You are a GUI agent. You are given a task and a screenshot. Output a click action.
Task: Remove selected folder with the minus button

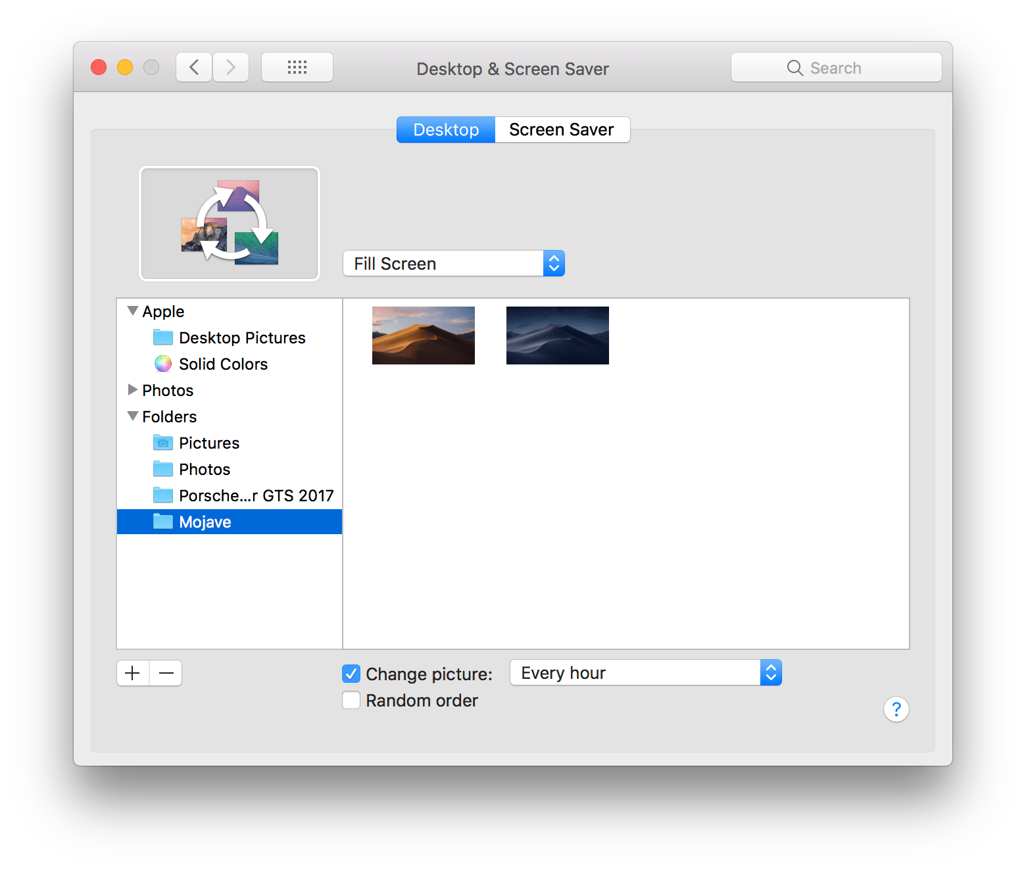pos(166,673)
